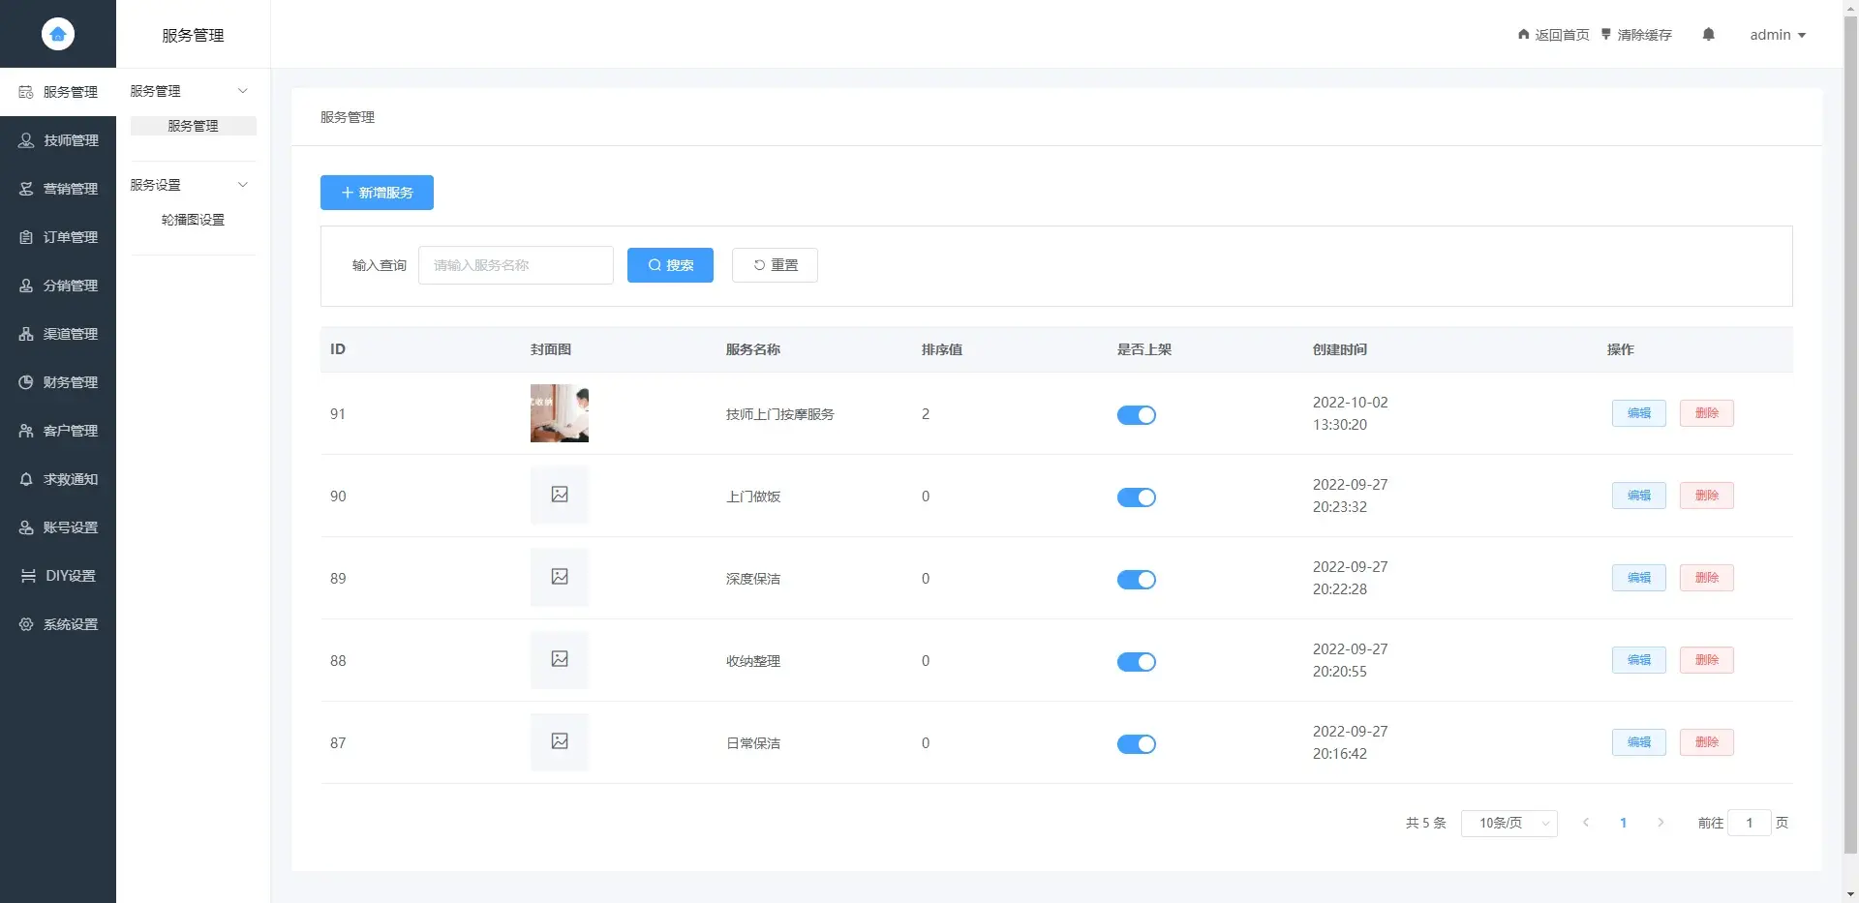Viewport: 1859px width, 903px height.
Task: Toggle 是否上架 switch for 技师上门按摩服务
Action: pyautogui.click(x=1137, y=415)
